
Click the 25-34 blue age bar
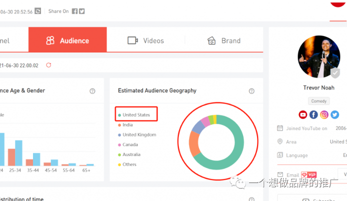(18, 153)
